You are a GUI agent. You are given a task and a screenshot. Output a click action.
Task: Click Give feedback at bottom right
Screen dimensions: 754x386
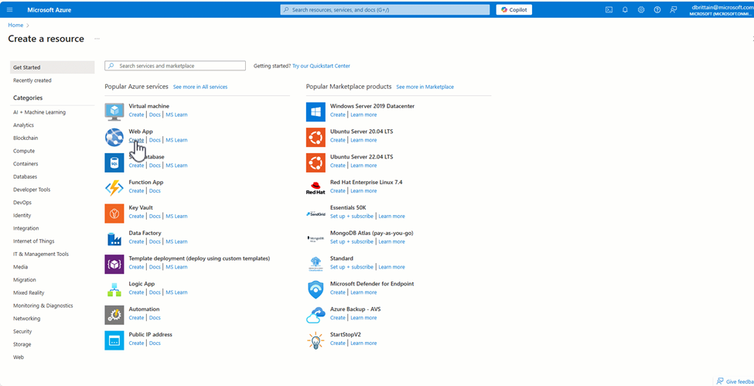tap(735, 381)
